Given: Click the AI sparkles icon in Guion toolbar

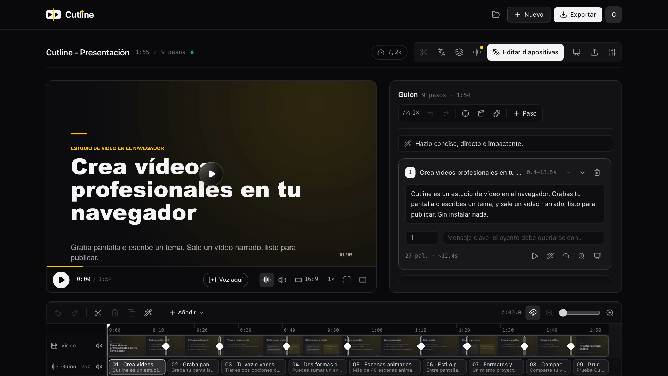Looking at the screenshot, I should (497, 113).
